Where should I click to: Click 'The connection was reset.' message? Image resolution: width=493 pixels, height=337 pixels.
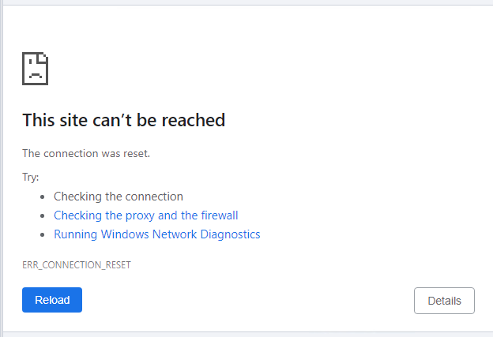click(86, 153)
